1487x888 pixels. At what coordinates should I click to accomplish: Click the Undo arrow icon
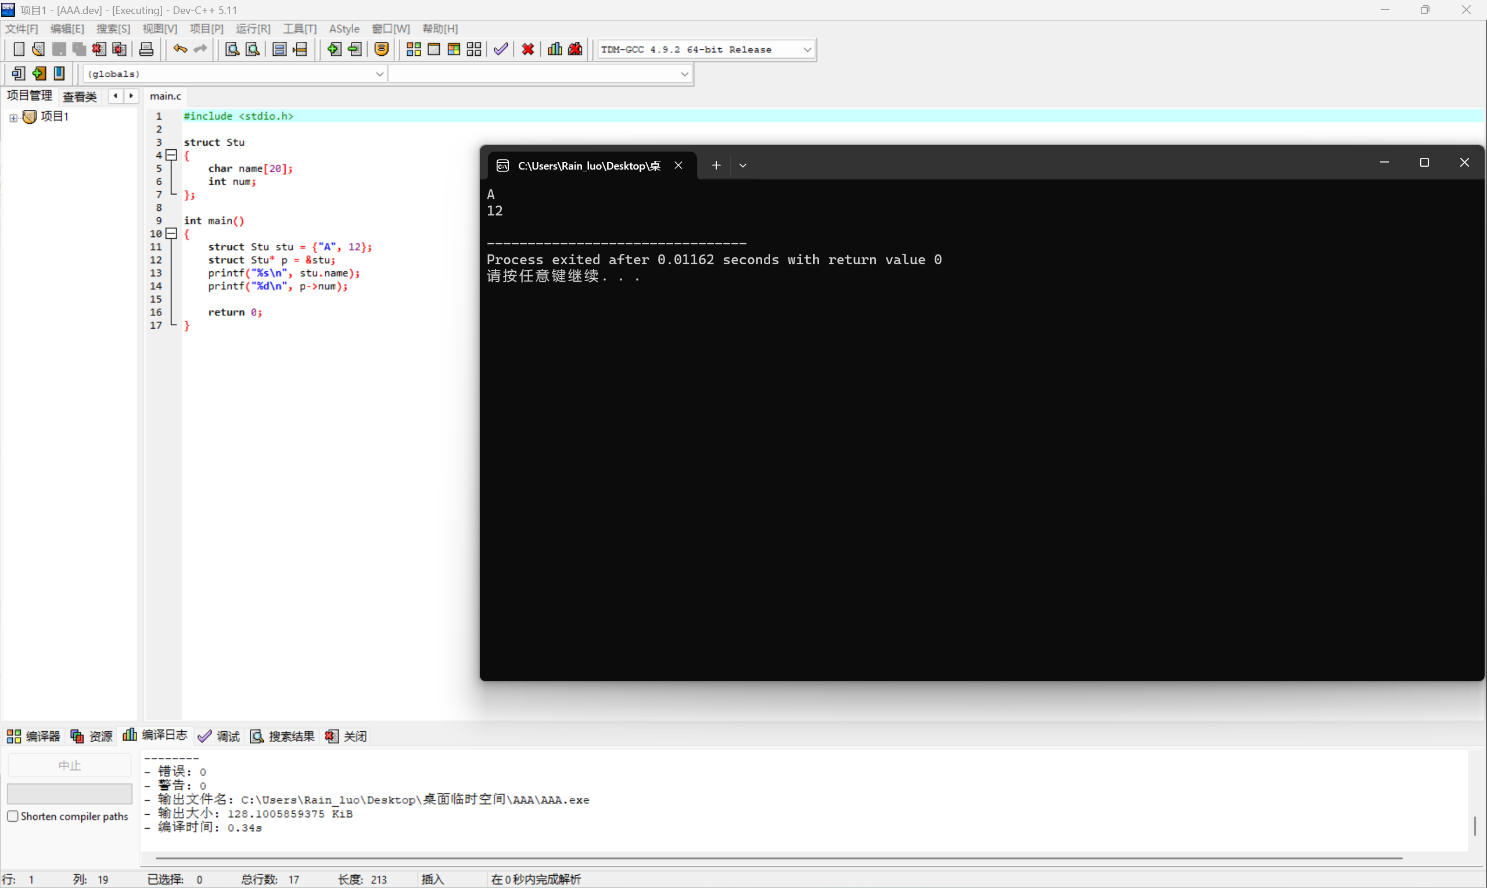179,50
